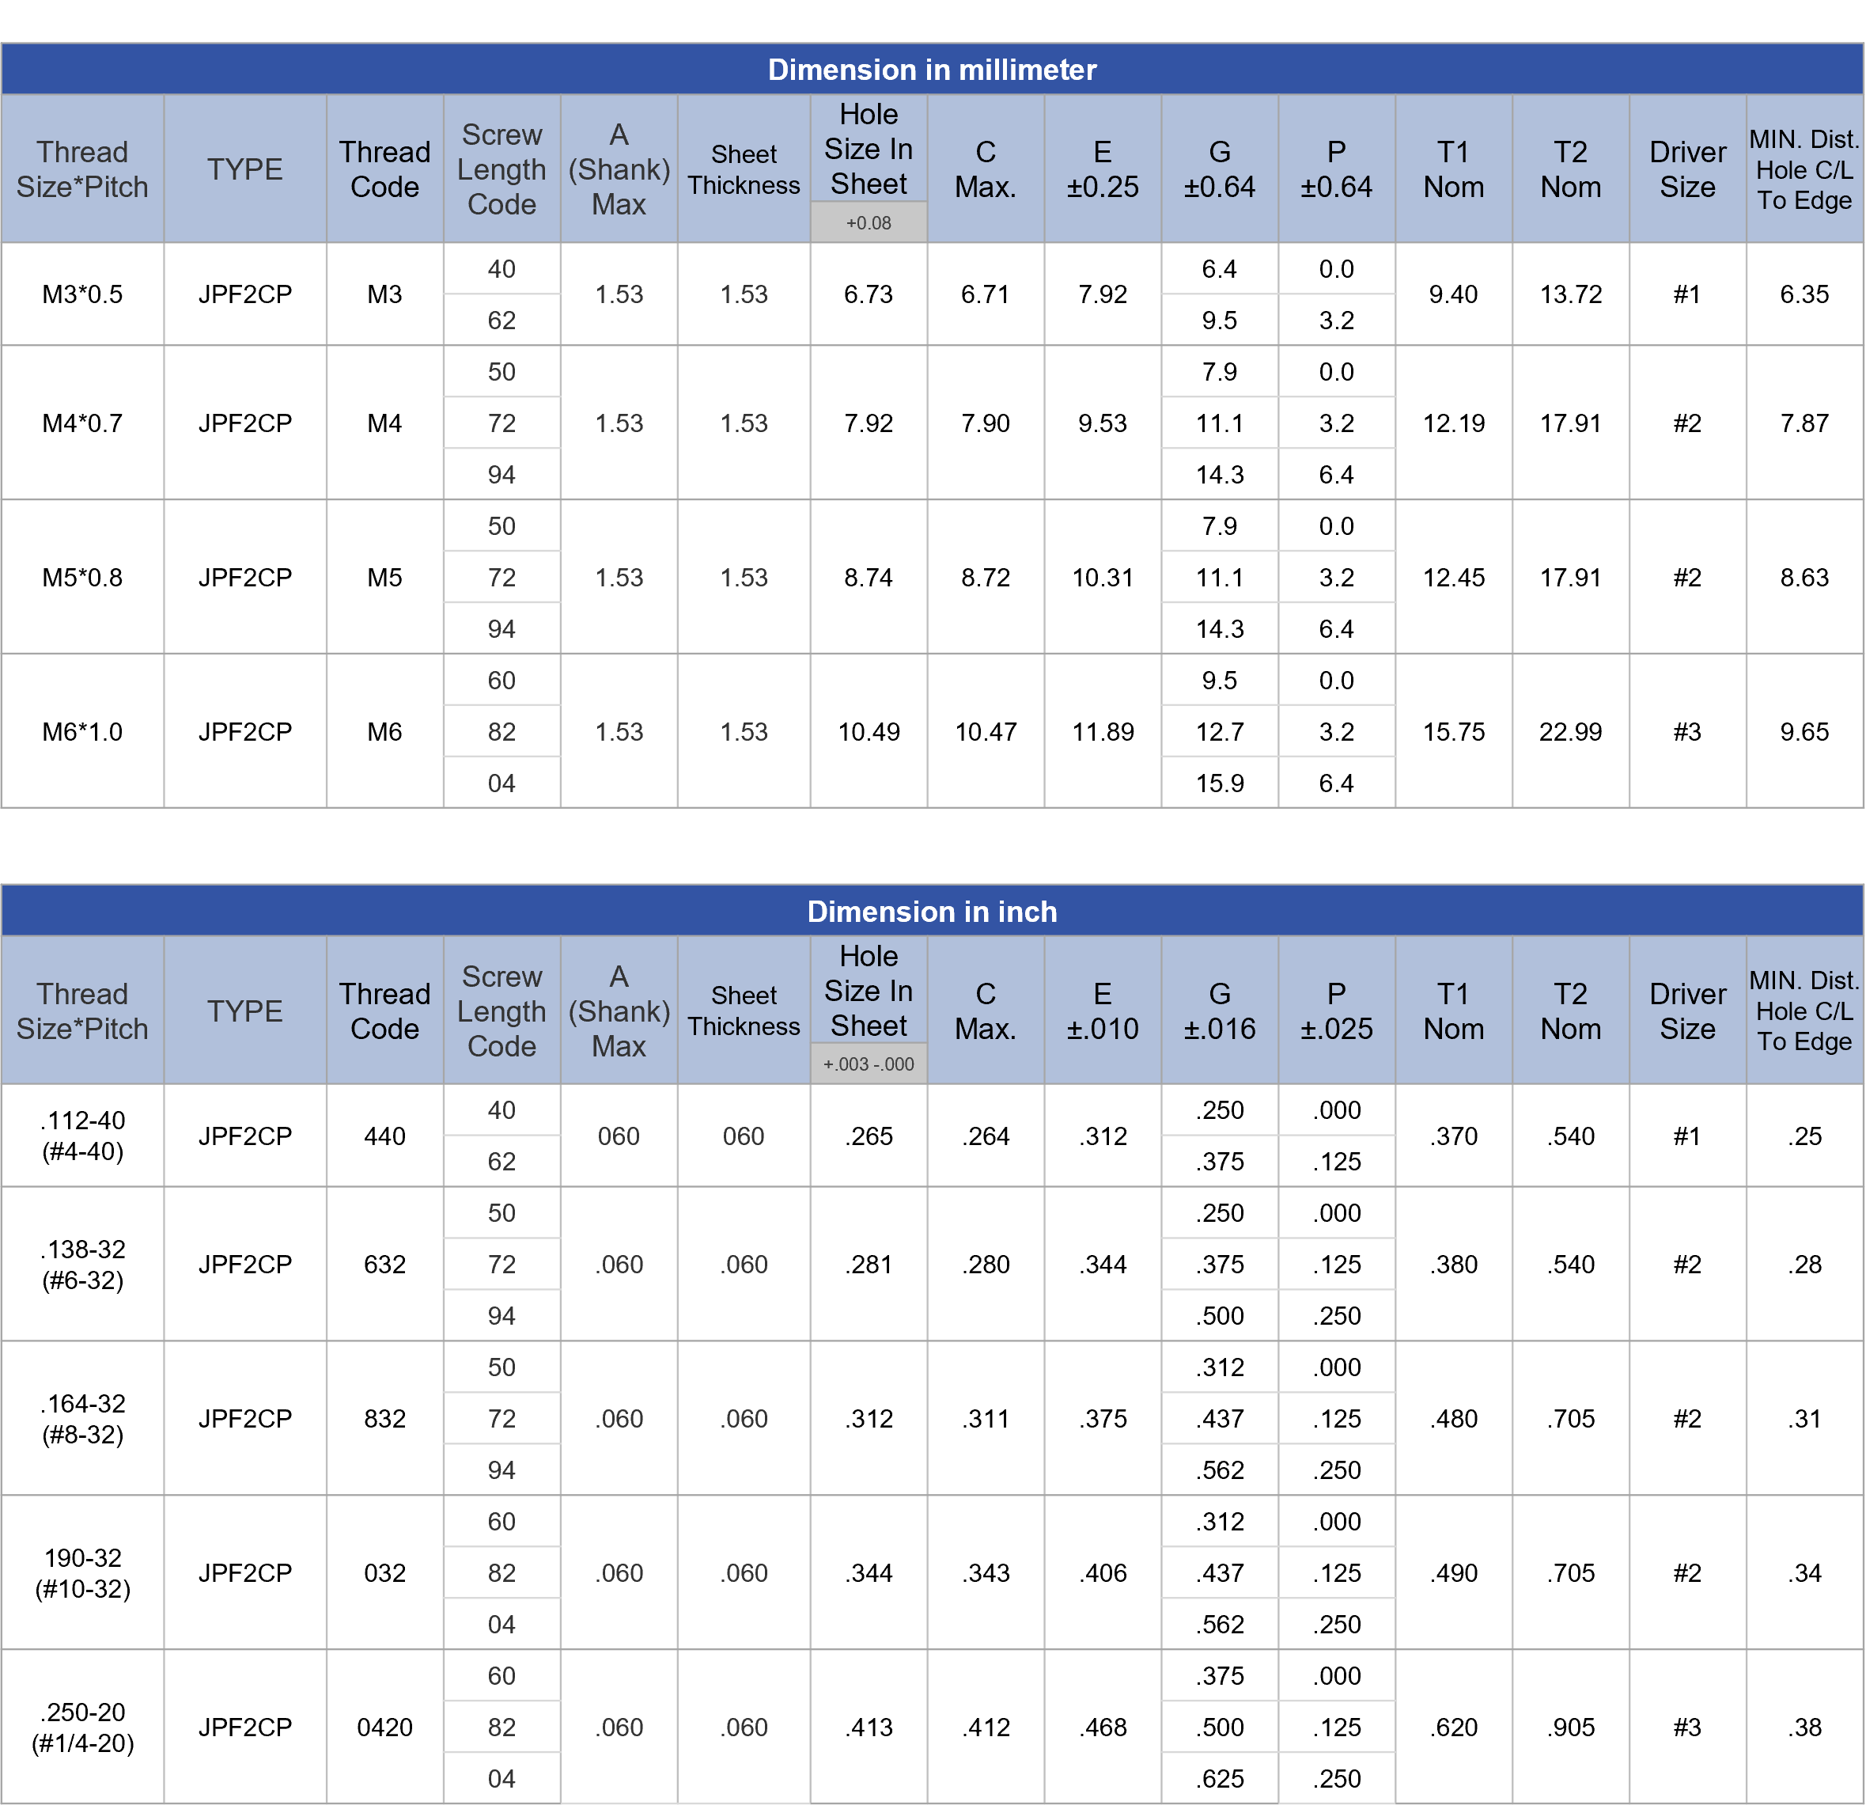Click the 'E ±0.25' header in millimeter table
The height and width of the screenshot is (1809, 1866).
coord(1103,169)
